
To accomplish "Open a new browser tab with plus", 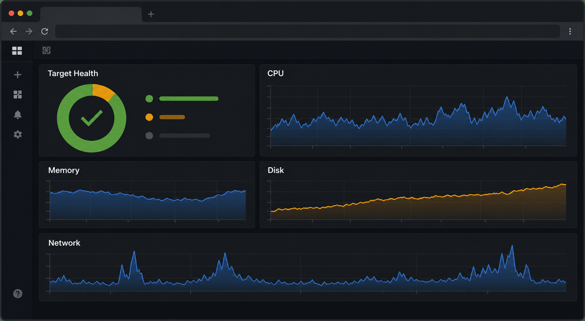I will click(151, 14).
